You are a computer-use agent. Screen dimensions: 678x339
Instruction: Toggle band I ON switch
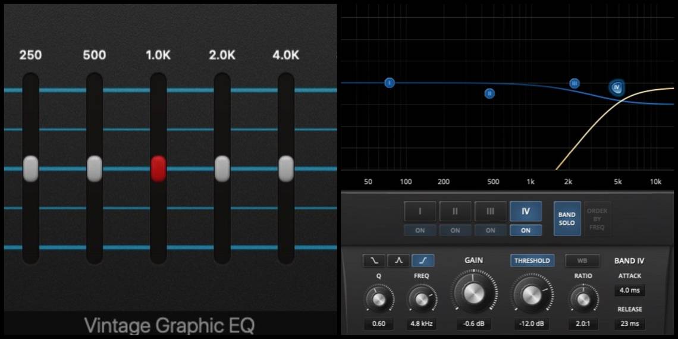420,231
